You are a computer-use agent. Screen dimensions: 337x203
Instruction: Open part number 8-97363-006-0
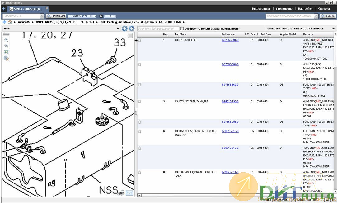pos(230,122)
